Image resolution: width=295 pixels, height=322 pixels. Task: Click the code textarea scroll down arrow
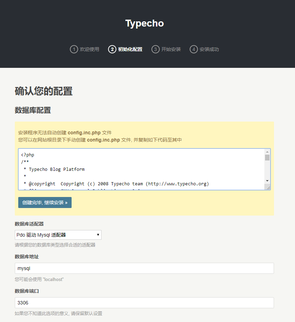click(x=267, y=181)
